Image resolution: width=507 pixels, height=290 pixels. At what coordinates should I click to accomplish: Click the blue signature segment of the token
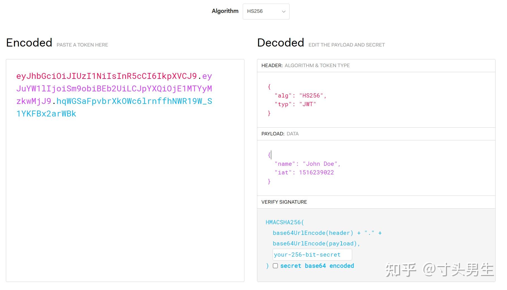[134, 101]
